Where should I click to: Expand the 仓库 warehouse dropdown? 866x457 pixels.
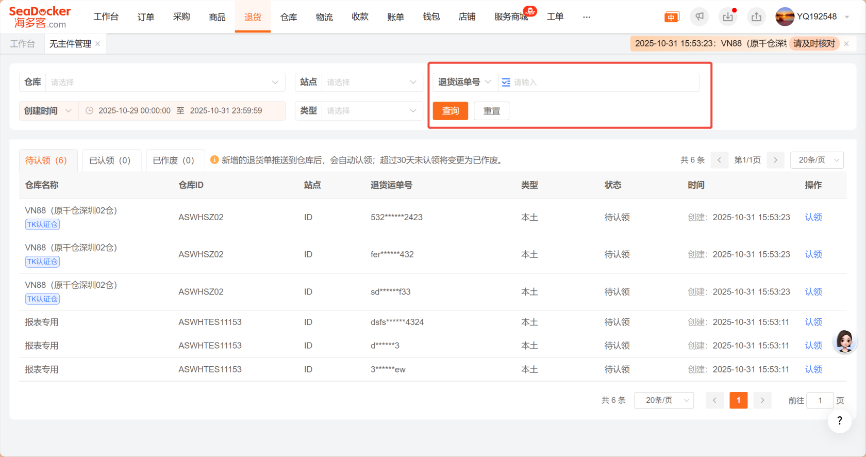(165, 83)
